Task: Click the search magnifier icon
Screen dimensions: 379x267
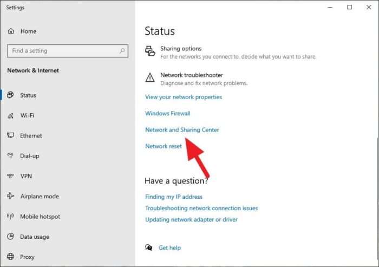Action: pos(122,50)
